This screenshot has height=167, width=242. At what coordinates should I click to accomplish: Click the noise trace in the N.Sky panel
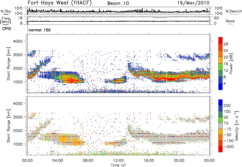[x=118, y=11]
